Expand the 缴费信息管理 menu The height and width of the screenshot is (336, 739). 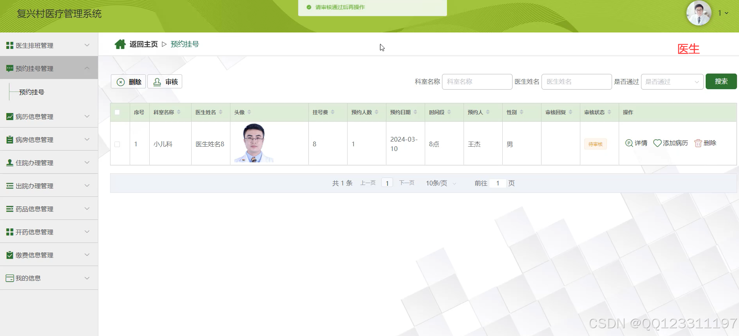[87, 255]
